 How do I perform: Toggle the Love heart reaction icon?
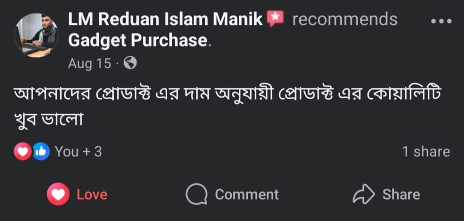point(58,194)
